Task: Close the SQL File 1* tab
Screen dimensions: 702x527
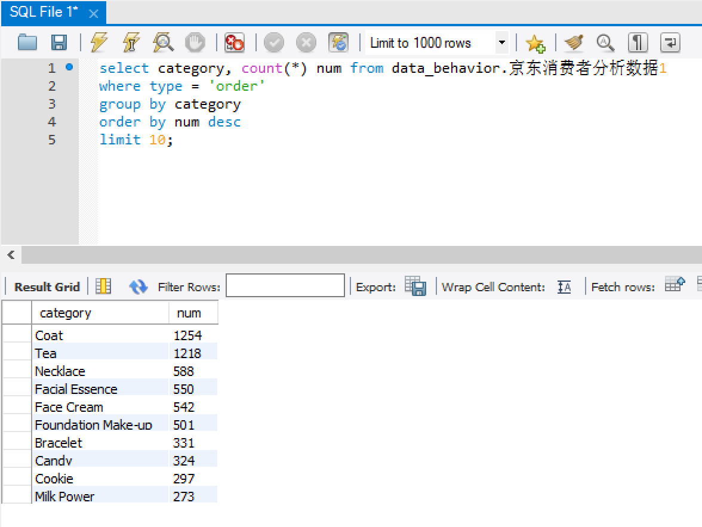Action: coord(93,14)
